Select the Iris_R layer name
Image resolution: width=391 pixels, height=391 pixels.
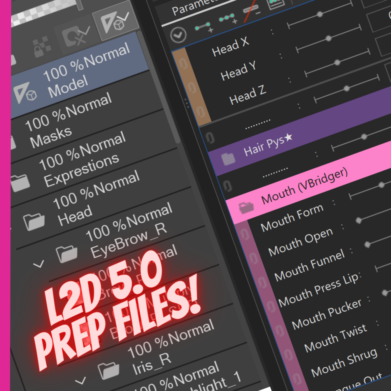tap(152, 363)
